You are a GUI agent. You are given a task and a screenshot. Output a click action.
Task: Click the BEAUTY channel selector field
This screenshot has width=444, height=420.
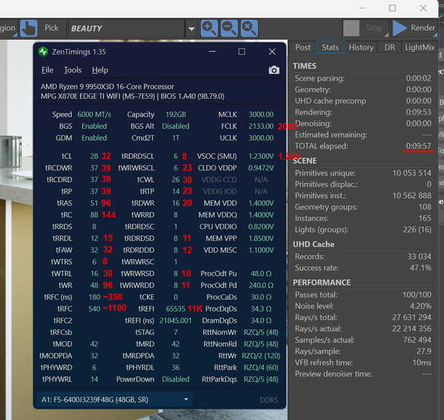pyautogui.click(x=126, y=29)
